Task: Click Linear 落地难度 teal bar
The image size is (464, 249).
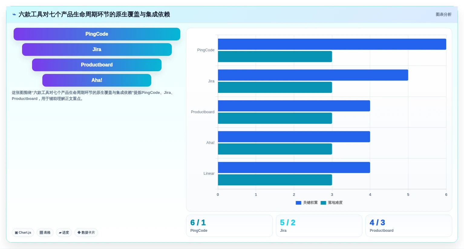Action: click(275, 180)
